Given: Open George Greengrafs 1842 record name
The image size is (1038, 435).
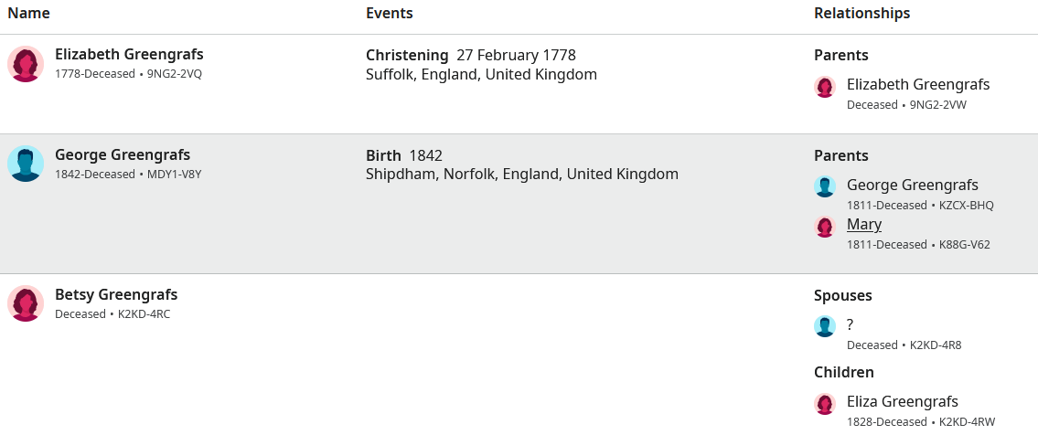Looking at the screenshot, I should point(123,154).
